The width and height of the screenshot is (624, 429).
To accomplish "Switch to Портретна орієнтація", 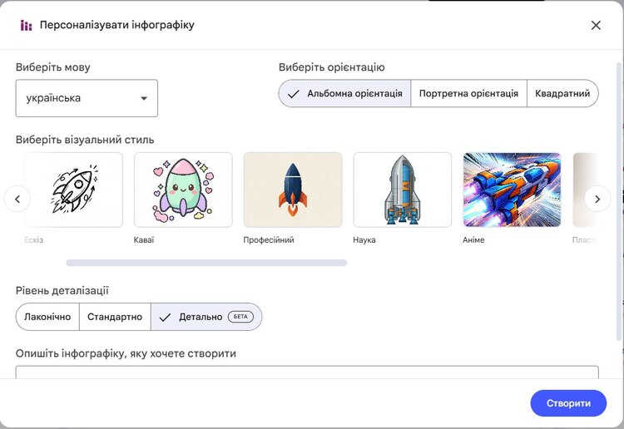I will 469,94.
